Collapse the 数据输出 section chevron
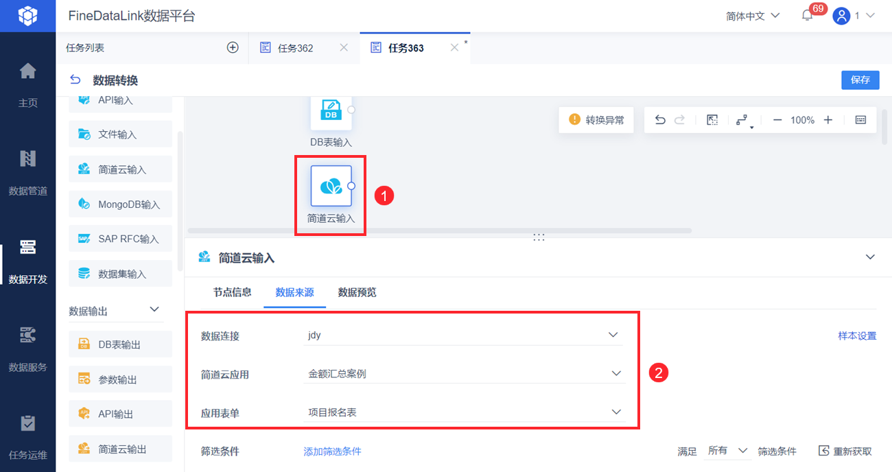The width and height of the screenshot is (892, 472). click(x=154, y=310)
